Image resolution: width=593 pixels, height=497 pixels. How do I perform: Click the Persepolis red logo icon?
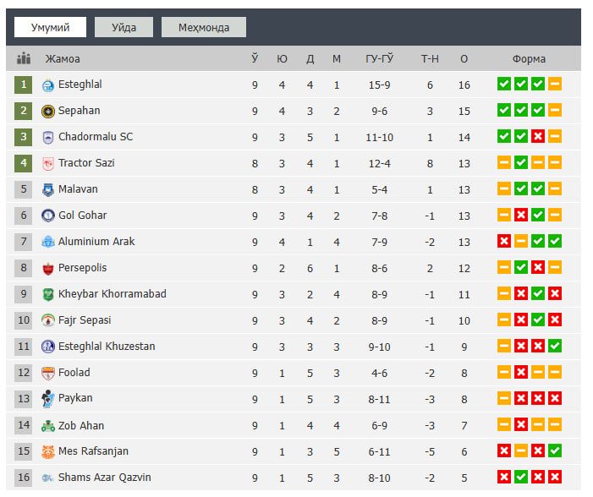(48, 268)
